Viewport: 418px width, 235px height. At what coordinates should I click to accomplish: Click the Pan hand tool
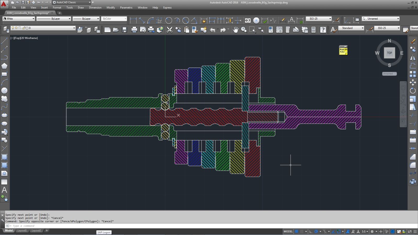(235, 30)
